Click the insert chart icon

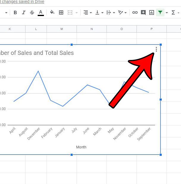point(152,12)
